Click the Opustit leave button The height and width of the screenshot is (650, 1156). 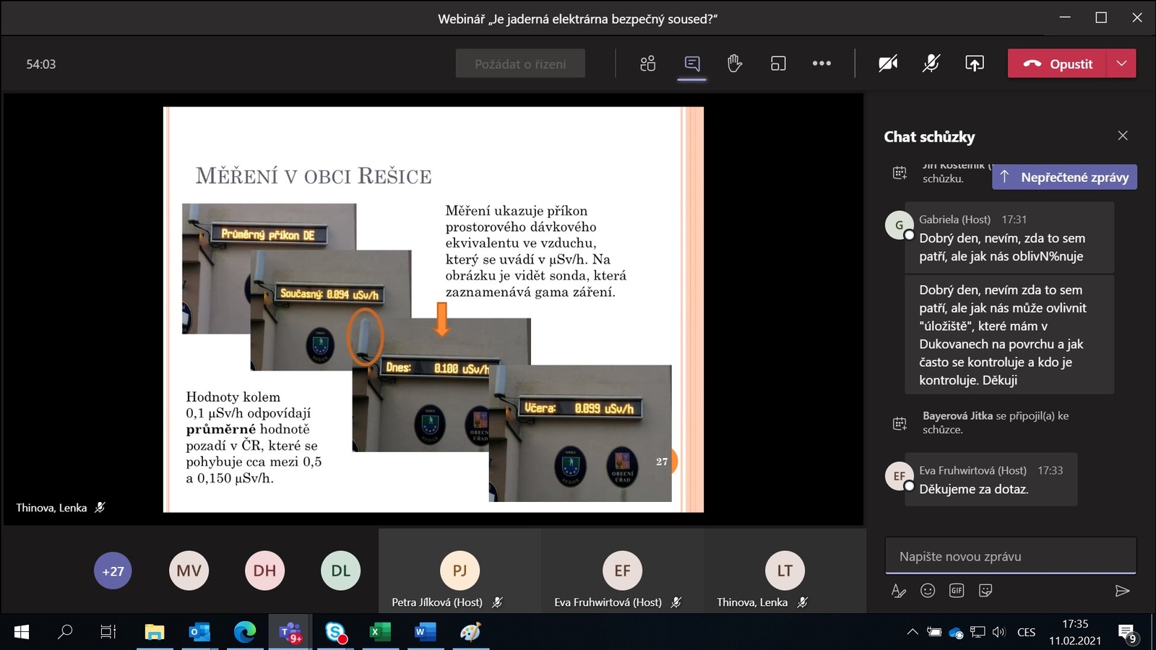tap(1058, 64)
